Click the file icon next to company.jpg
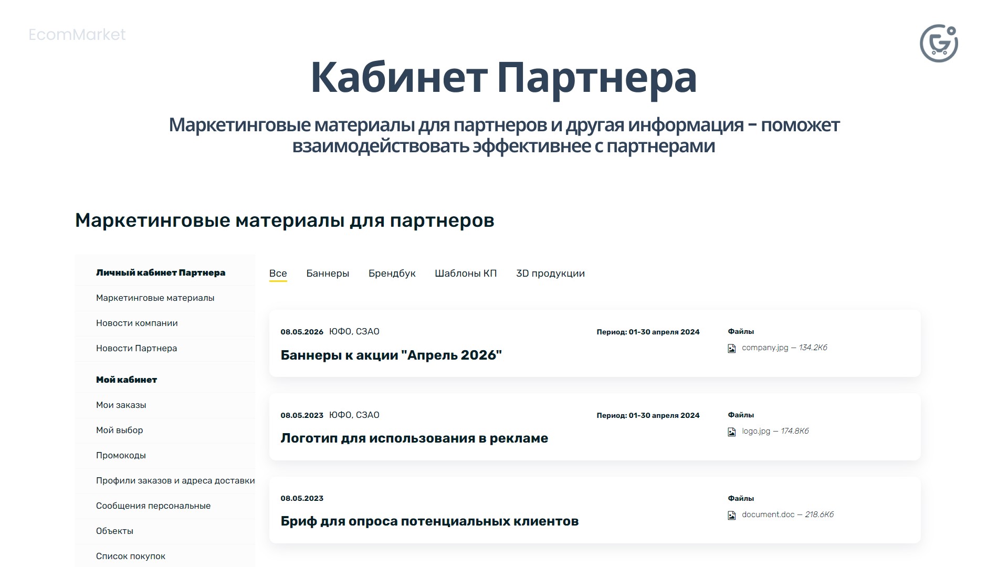This screenshot has width=1008, height=567. tap(731, 348)
